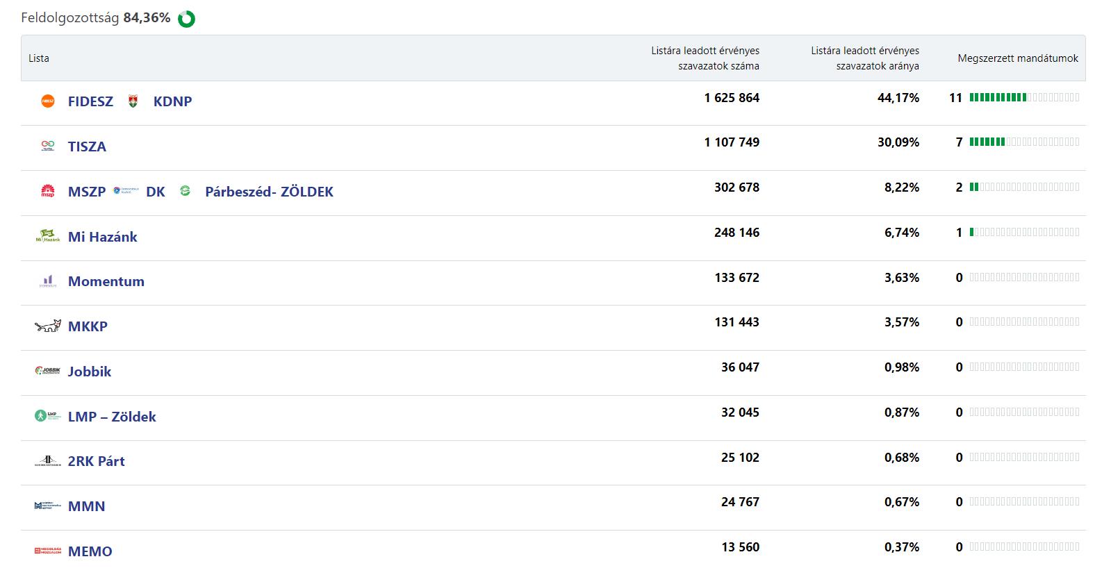Open the Párbeszéd- ZÖLDEK link
The width and height of the screenshot is (1111, 575).
point(269,192)
